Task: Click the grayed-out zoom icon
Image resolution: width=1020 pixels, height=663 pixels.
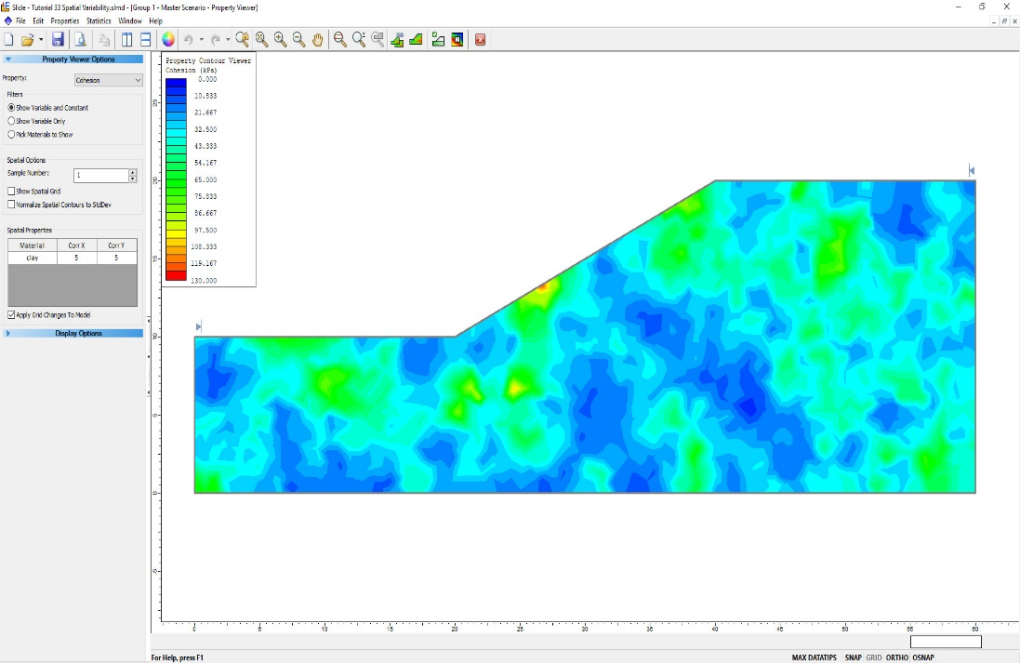Action: pos(378,40)
